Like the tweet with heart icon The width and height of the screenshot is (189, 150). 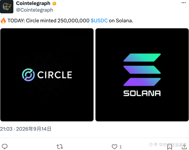tap(115, 147)
